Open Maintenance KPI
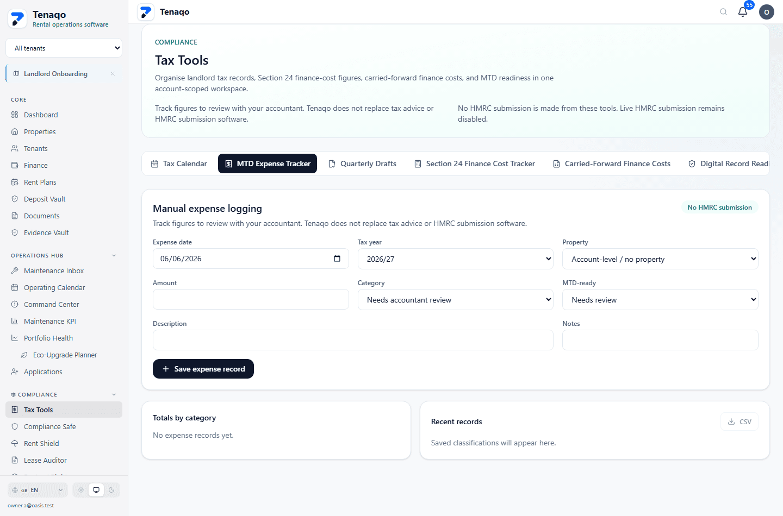This screenshot has height=516, width=783. pos(64,322)
